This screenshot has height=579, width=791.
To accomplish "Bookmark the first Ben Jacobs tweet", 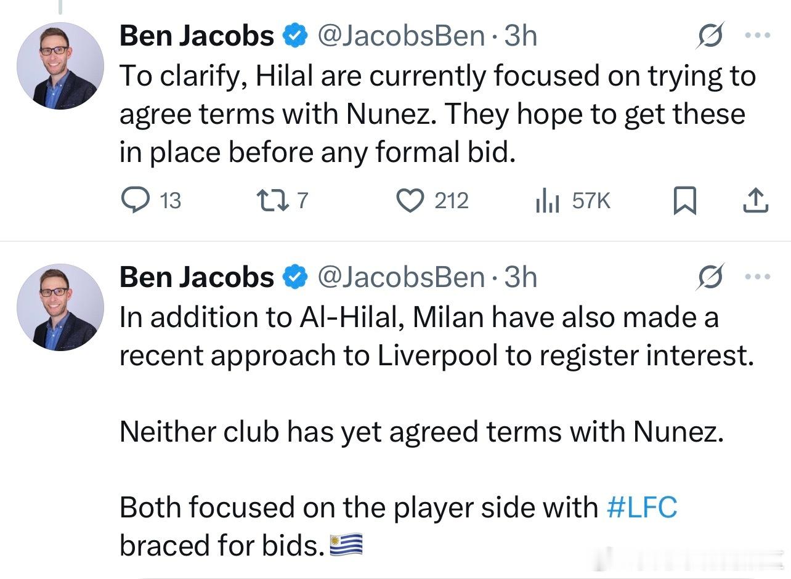I will click(x=684, y=201).
